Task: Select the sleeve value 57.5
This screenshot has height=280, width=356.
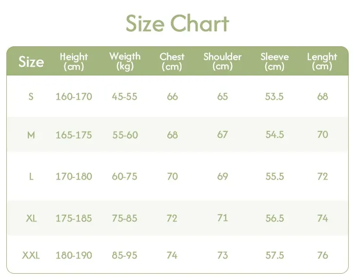Action: click(275, 255)
